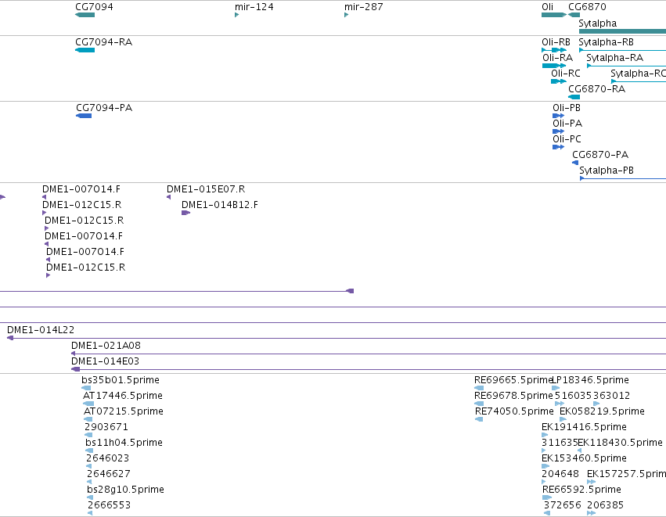The width and height of the screenshot is (666, 517).
Task: Click EST EK191416.5prime
Action: 545,435
